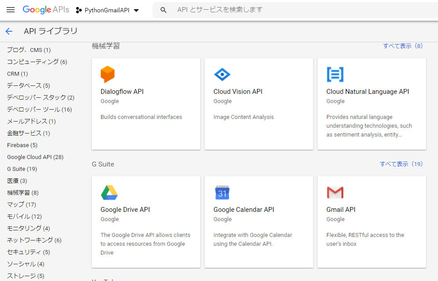Filter by マップ (17) category
Image resolution: width=438 pixels, height=281 pixels.
22,204
